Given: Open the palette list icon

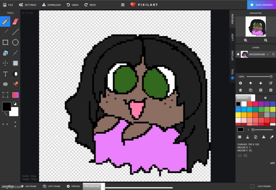Looking at the screenshot, I should point(239,137).
